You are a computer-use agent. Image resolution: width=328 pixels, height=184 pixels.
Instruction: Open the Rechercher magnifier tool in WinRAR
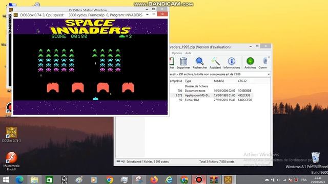(x=199, y=63)
